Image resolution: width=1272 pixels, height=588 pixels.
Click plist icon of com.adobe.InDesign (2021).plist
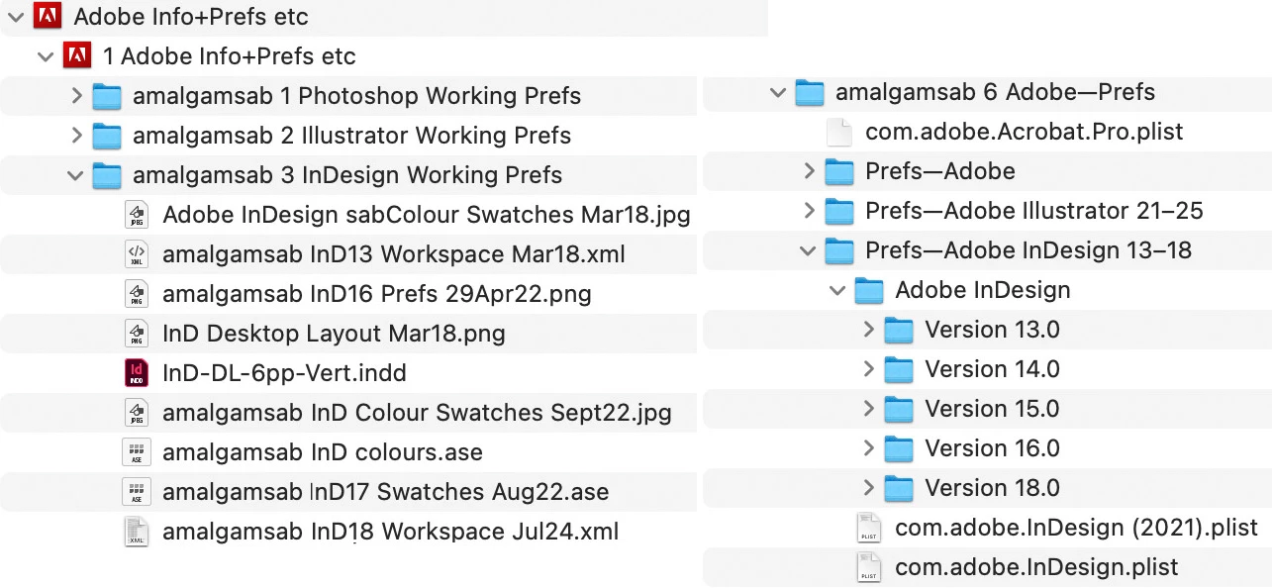pos(869,528)
